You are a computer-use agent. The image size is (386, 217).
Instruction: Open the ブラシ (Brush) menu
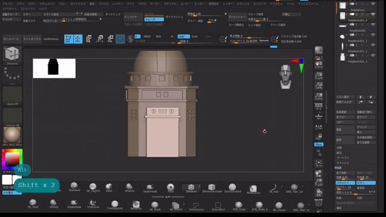[x=21, y=4]
